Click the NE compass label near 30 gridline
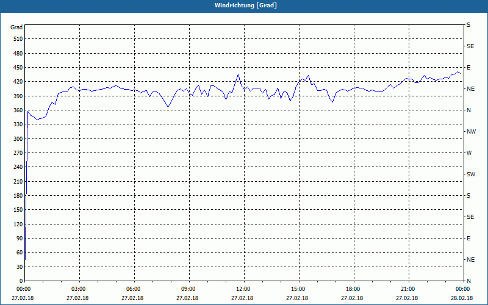The height and width of the screenshot is (305, 488). (x=470, y=260)
